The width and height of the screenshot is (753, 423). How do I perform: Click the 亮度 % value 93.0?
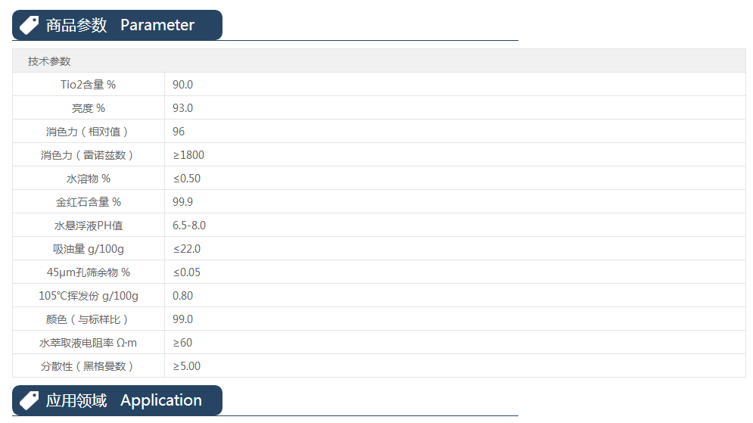coord(183,108)
